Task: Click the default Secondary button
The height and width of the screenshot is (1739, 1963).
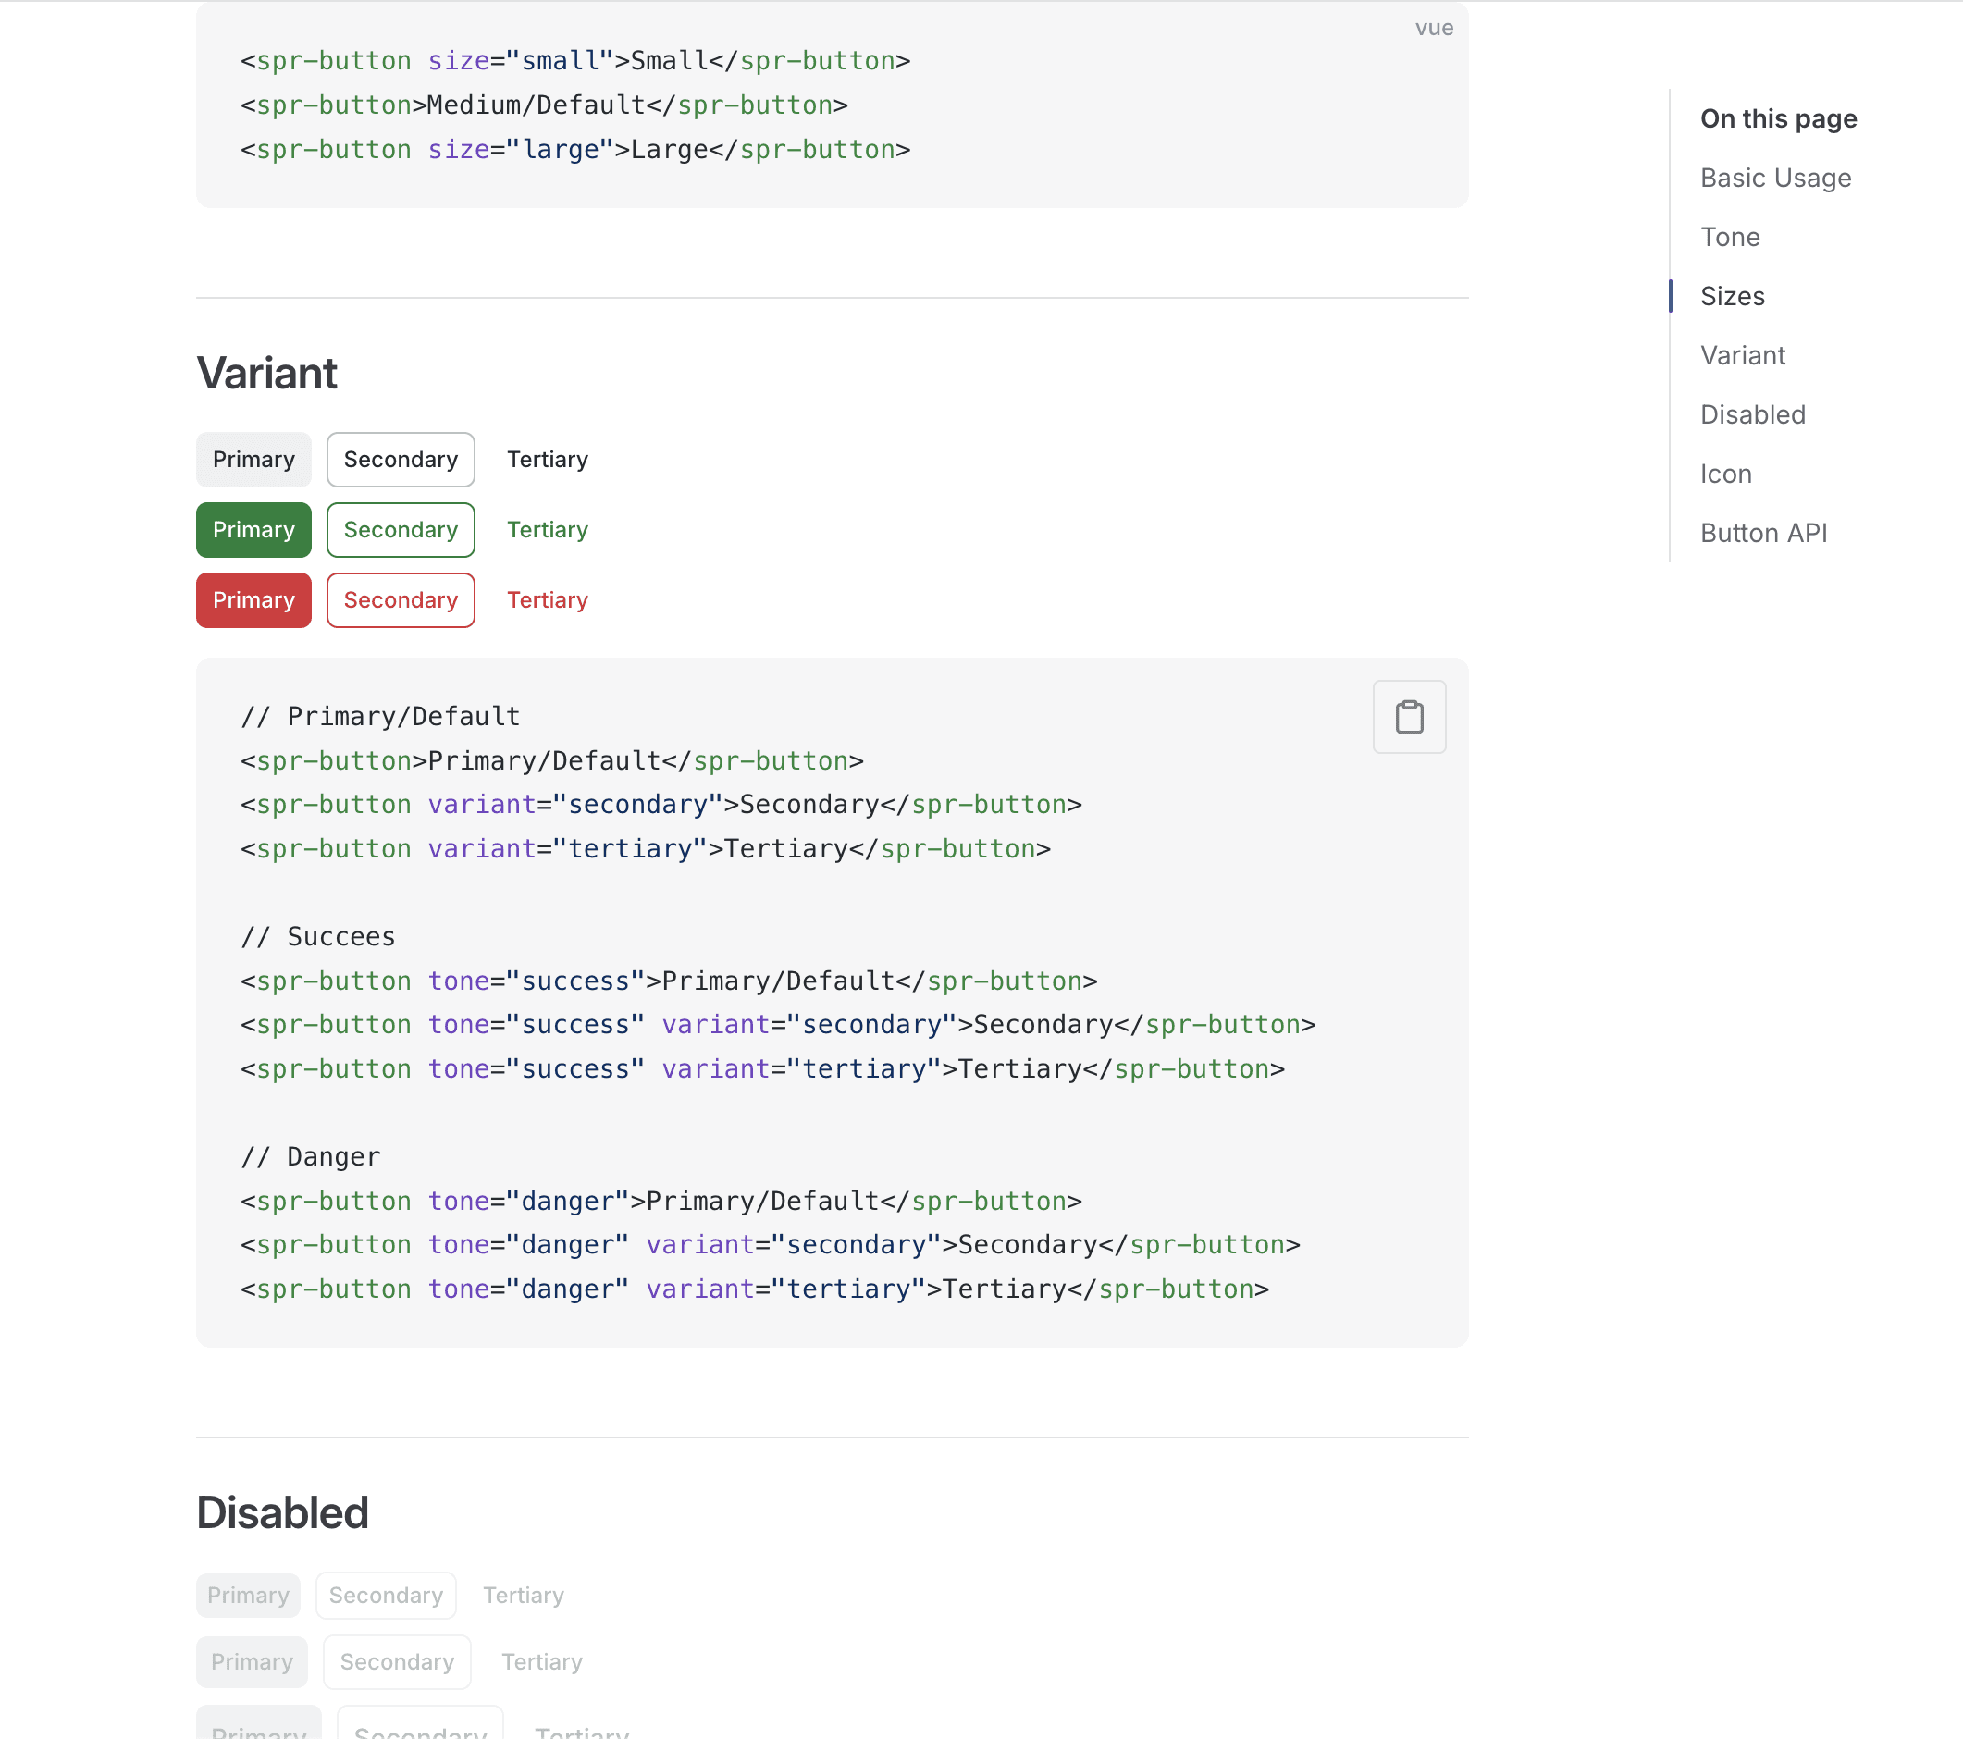Action: pos(401,459)
